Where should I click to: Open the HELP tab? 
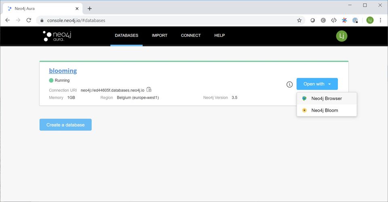pos(219,35)
